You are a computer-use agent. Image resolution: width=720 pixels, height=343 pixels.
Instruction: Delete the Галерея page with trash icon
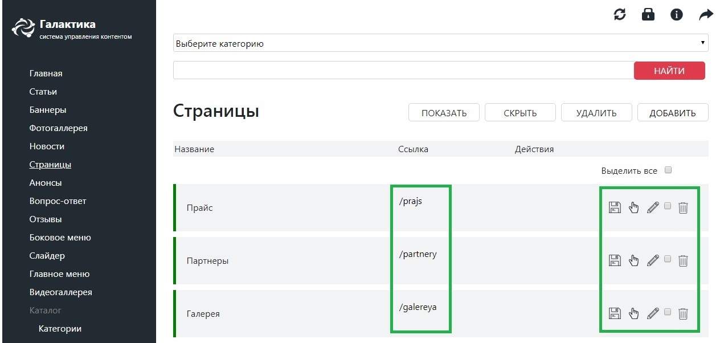684,313
